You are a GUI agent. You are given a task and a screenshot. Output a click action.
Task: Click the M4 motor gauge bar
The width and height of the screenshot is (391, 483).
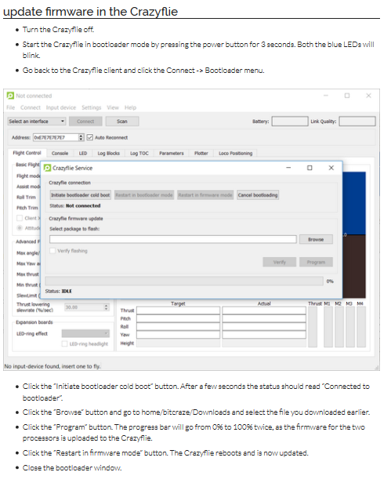coord(360,327)
